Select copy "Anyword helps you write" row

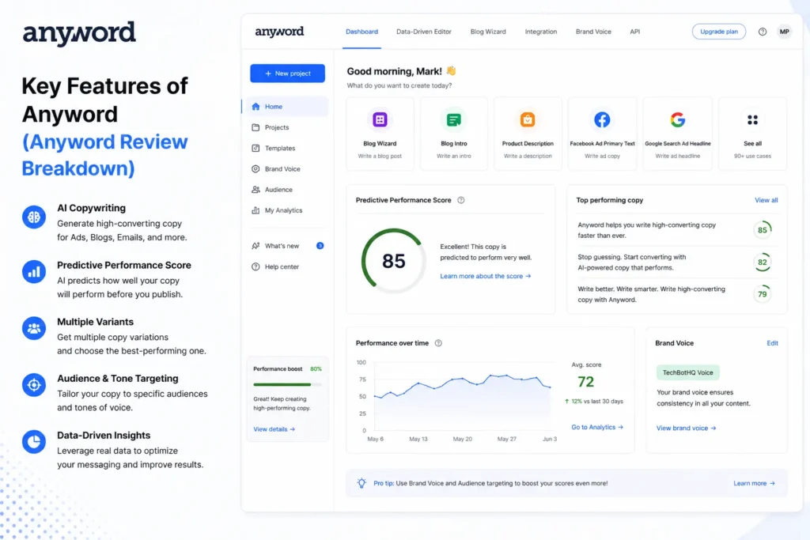[677, 230]
